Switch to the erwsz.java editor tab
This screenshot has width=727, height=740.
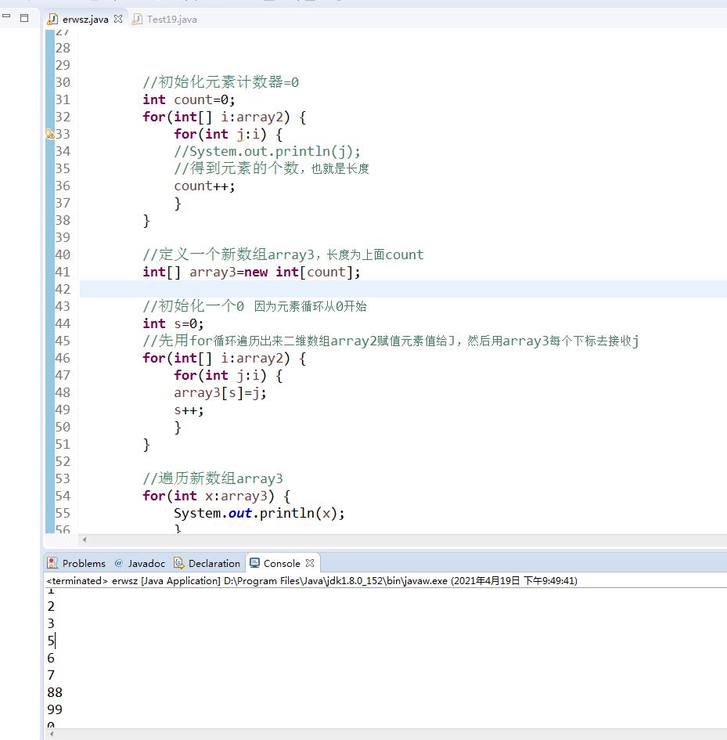[x=85, y=20]
